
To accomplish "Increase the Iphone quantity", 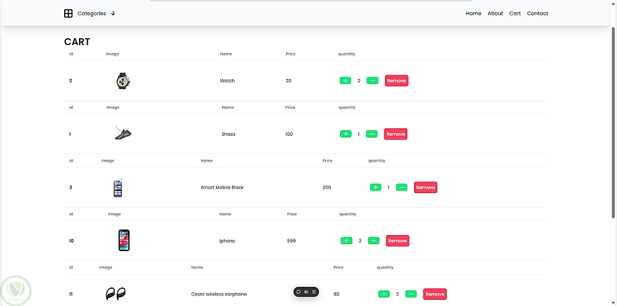I will point(346,241).
